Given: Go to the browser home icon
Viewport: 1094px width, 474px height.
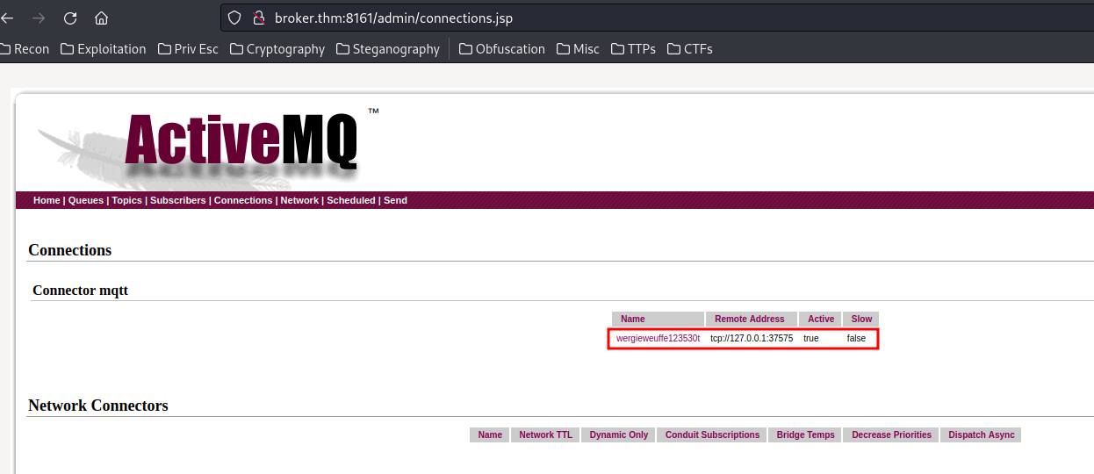Looking at the screenshot, I should (x=102, y=18).
